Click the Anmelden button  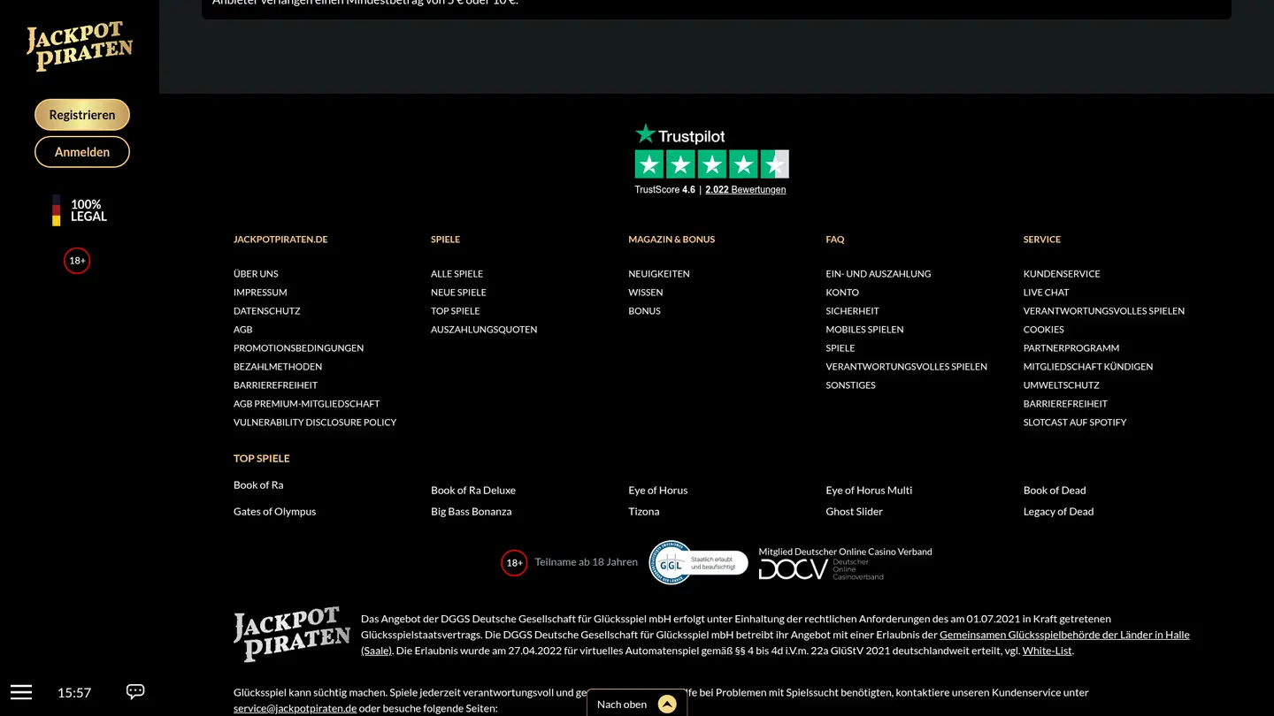(x=82, y=152)
